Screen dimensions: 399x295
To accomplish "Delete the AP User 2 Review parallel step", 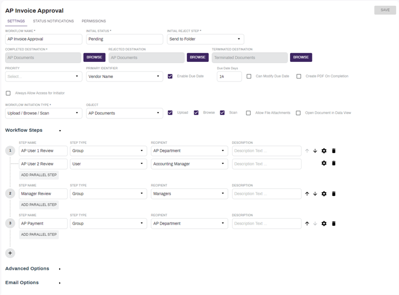I will 334,163.
